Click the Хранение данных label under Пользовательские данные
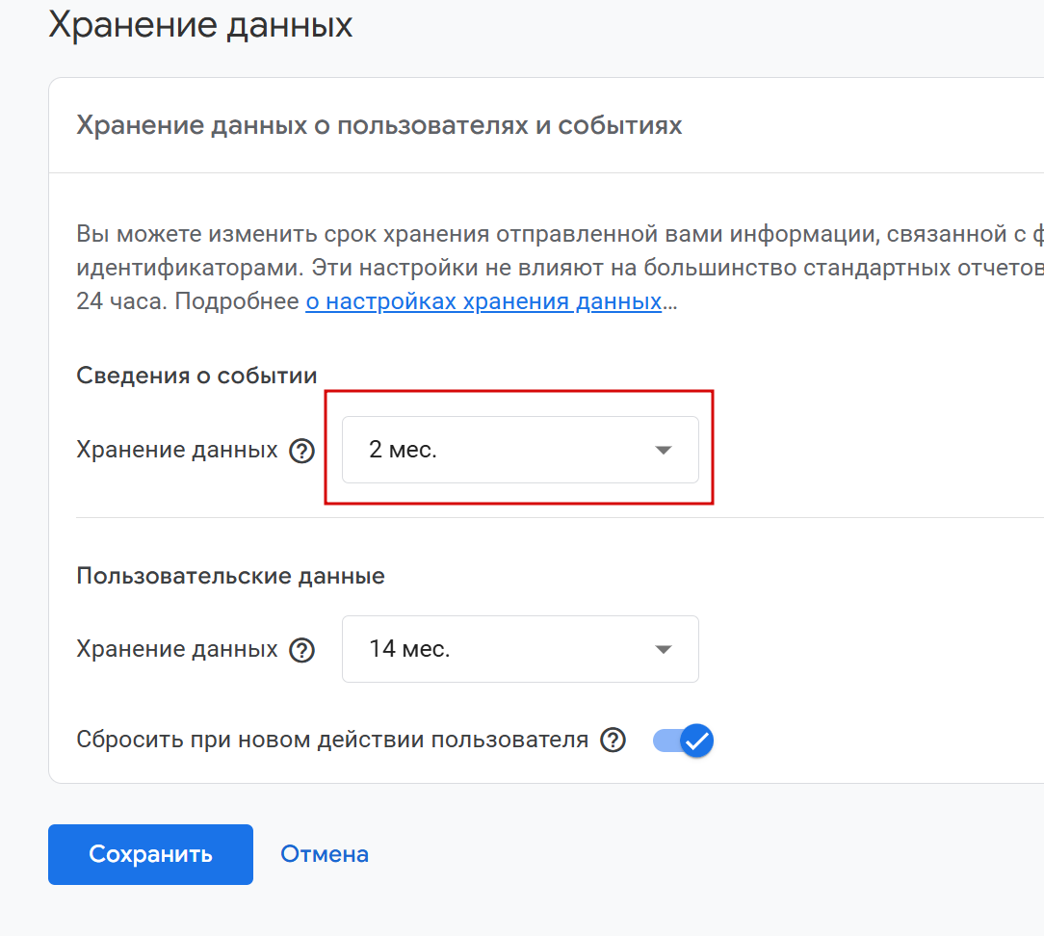1044x936 pixels. point(177,649)
